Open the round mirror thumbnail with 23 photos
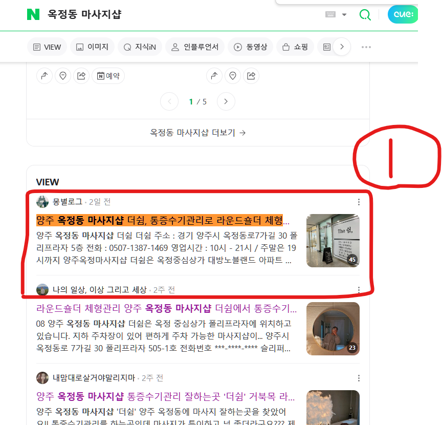Viewport: 442px width, 425px height. [x=333, y=329]
